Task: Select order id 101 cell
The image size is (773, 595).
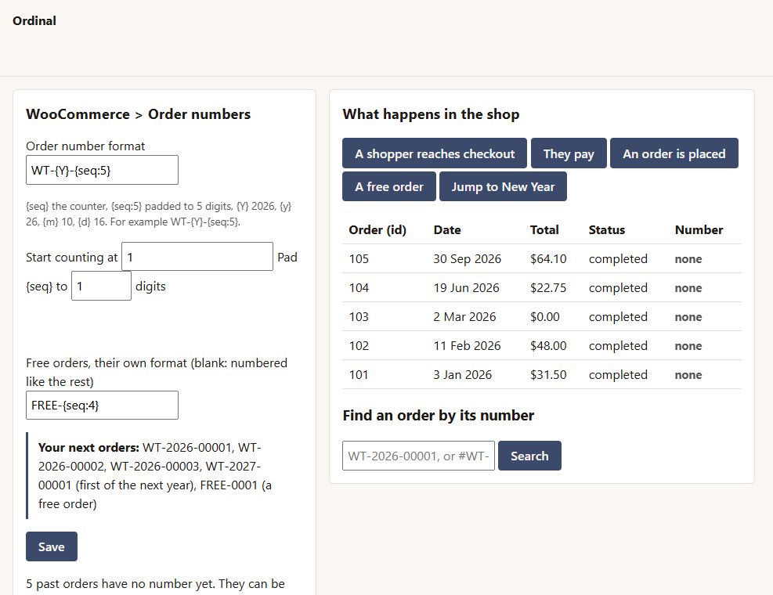Action: pos(359,375)
